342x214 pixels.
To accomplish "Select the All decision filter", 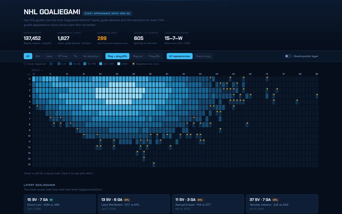I will [28, 56].
